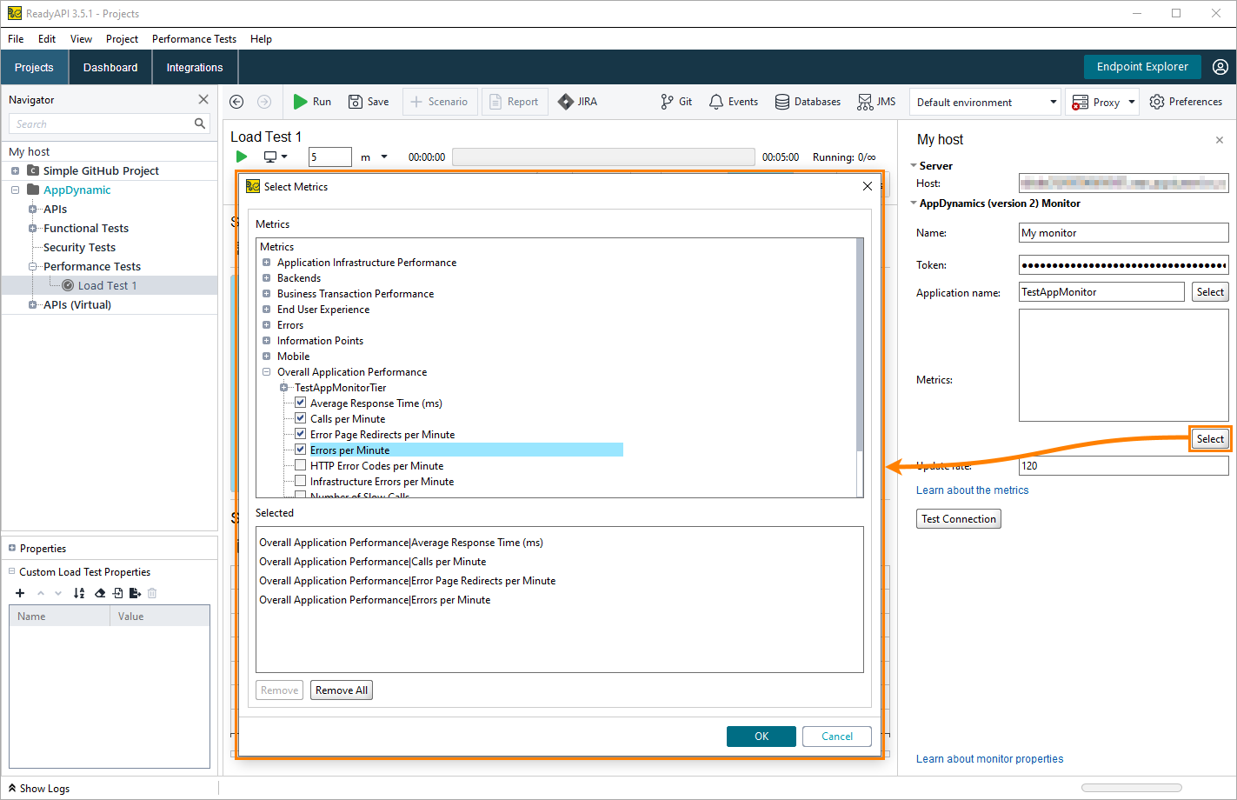The width and height of the screenshot is (1237, 800).
Task: Uncheck the Errors per Minute metric
Action: [300, 450]
